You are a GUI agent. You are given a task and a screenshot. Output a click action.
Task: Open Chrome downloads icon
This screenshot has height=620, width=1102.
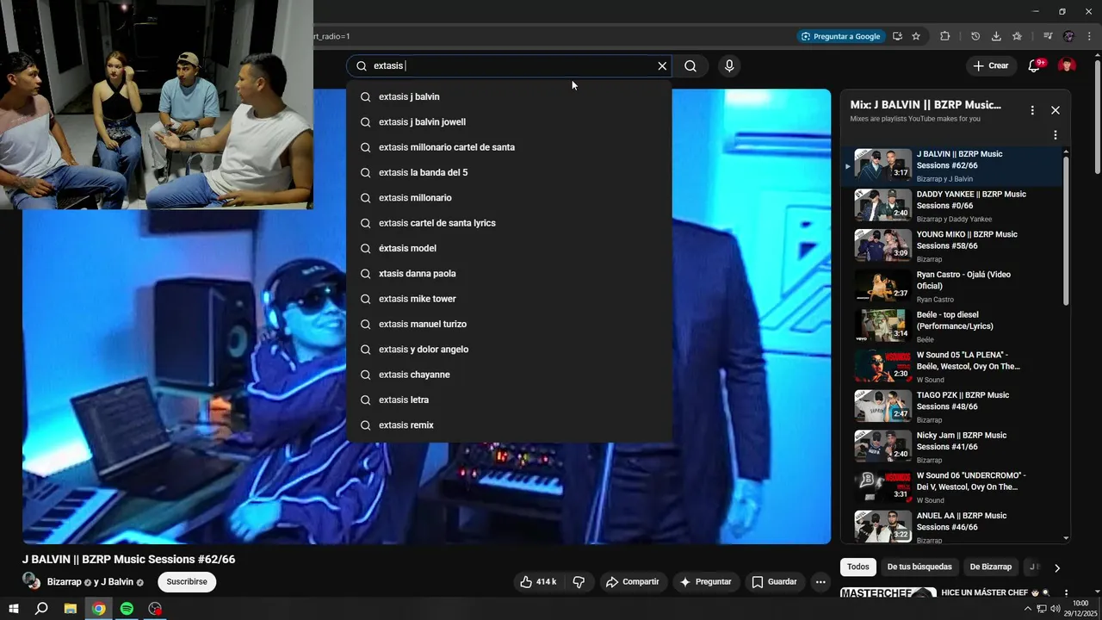coord(996,36)
